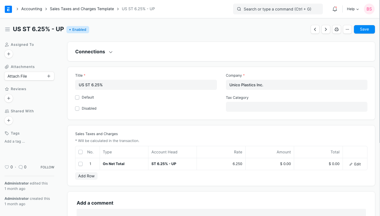This screenshot has width=380, height=216.
Task: Click the Tax Category input field
Action: 296,107
